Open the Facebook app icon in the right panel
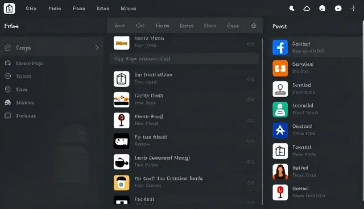364x209 pixels. (x=280, y=47)
